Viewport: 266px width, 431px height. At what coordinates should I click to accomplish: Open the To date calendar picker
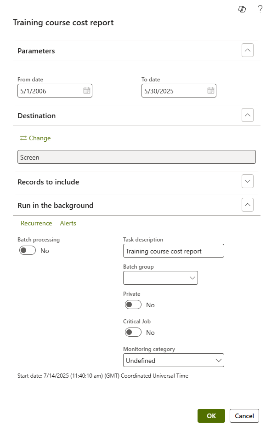[211, 91]
